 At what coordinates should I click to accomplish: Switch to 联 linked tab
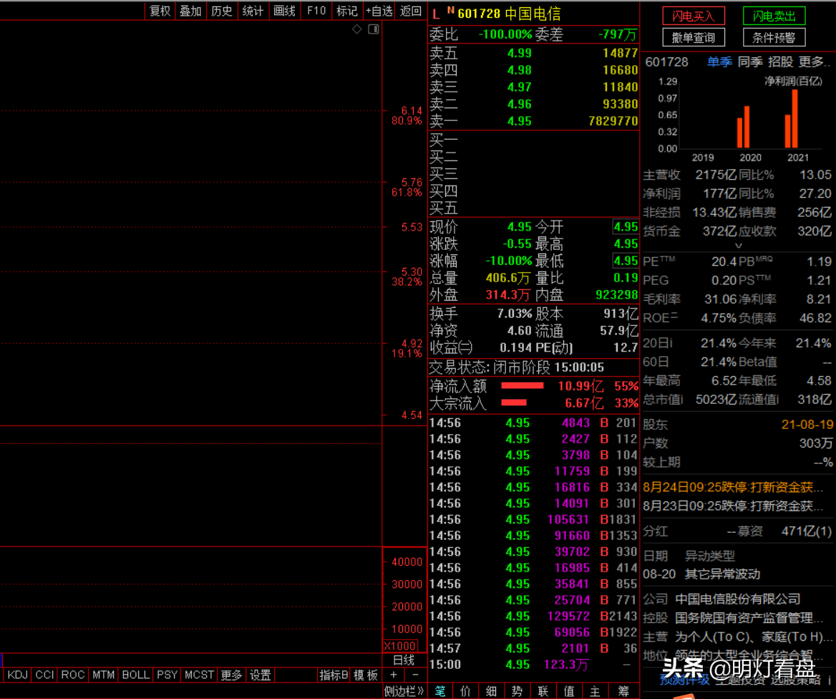tap(543, 691)
